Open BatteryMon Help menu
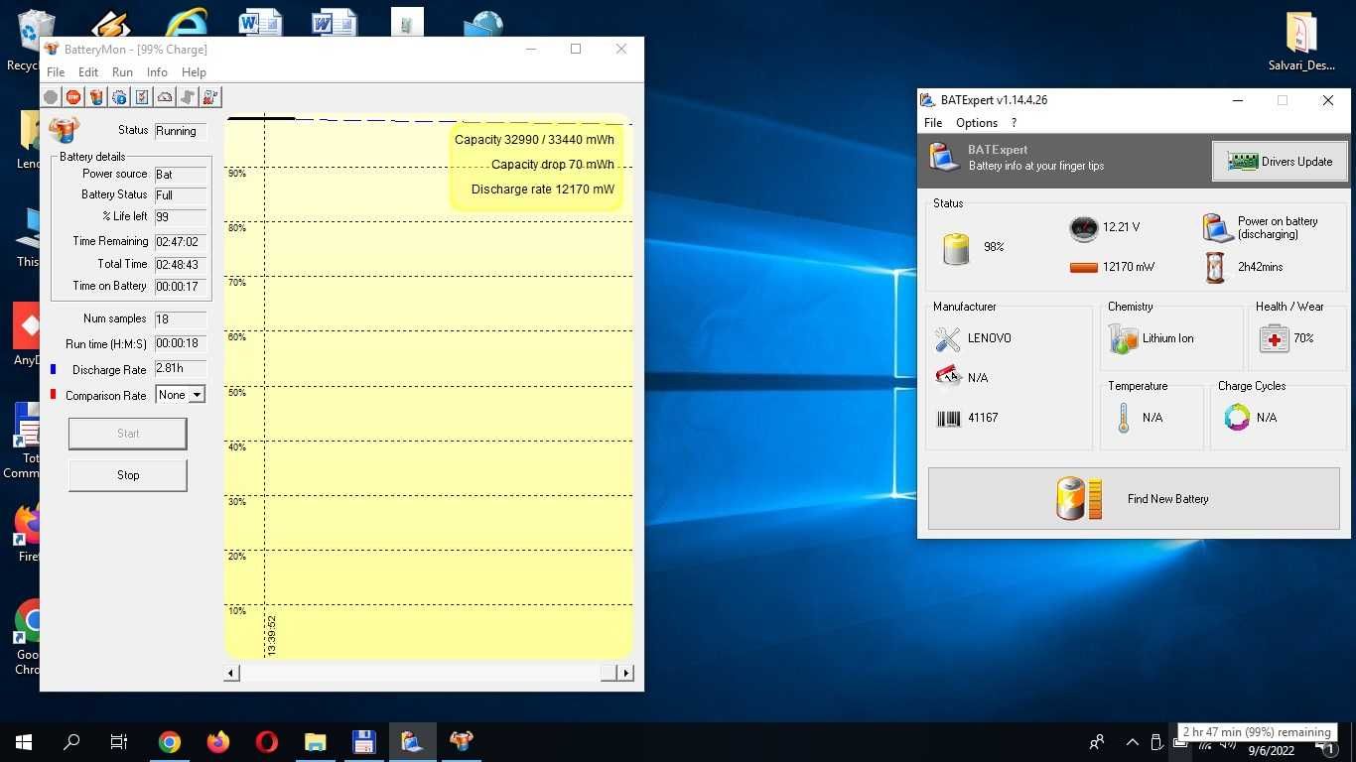Screen dimensions: 1356x762 click(x=194, y=72)
